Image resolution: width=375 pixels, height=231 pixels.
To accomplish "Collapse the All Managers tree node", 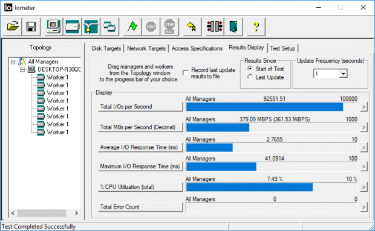I will click(x=13, y=62).
